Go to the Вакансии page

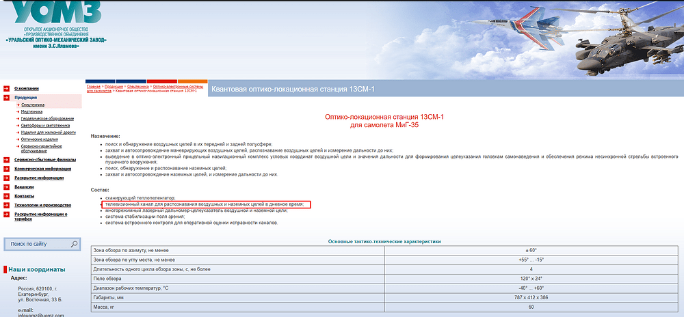(24, 187)
